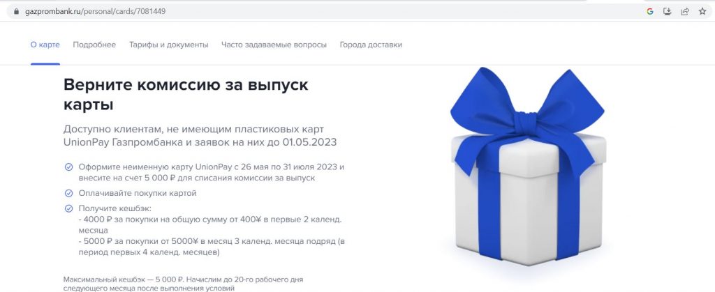Open the Google icon in address bar
This screenshot has height=292, width=715.
(650, 11)
